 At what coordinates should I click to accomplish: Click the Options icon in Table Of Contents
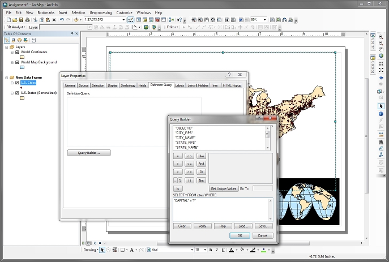point(34,40)
